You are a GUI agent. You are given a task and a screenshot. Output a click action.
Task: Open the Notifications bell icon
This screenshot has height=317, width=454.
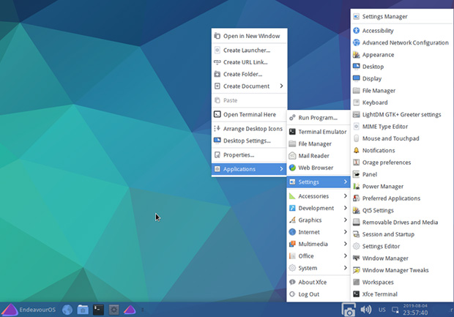point(357,150)
